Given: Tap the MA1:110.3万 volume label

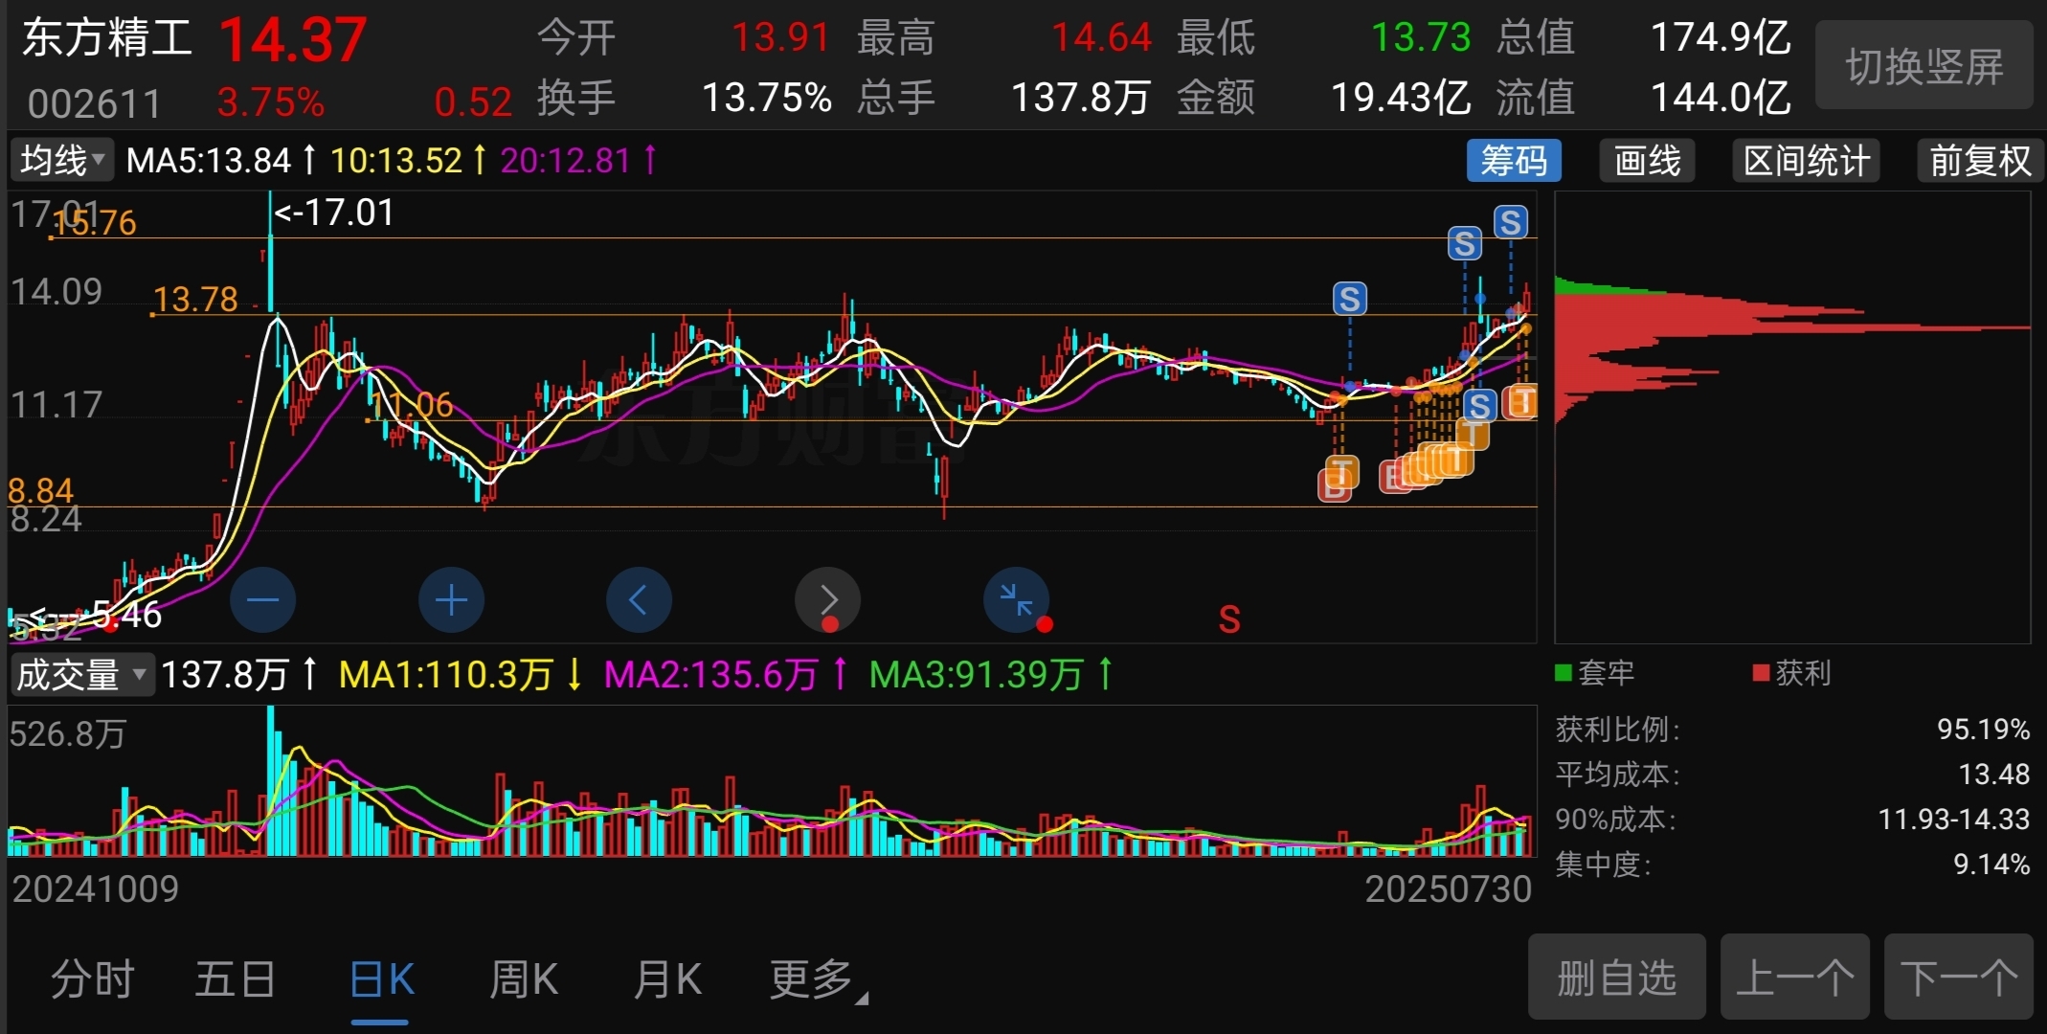Looking at the screenshot, I should tap(461, 675).
